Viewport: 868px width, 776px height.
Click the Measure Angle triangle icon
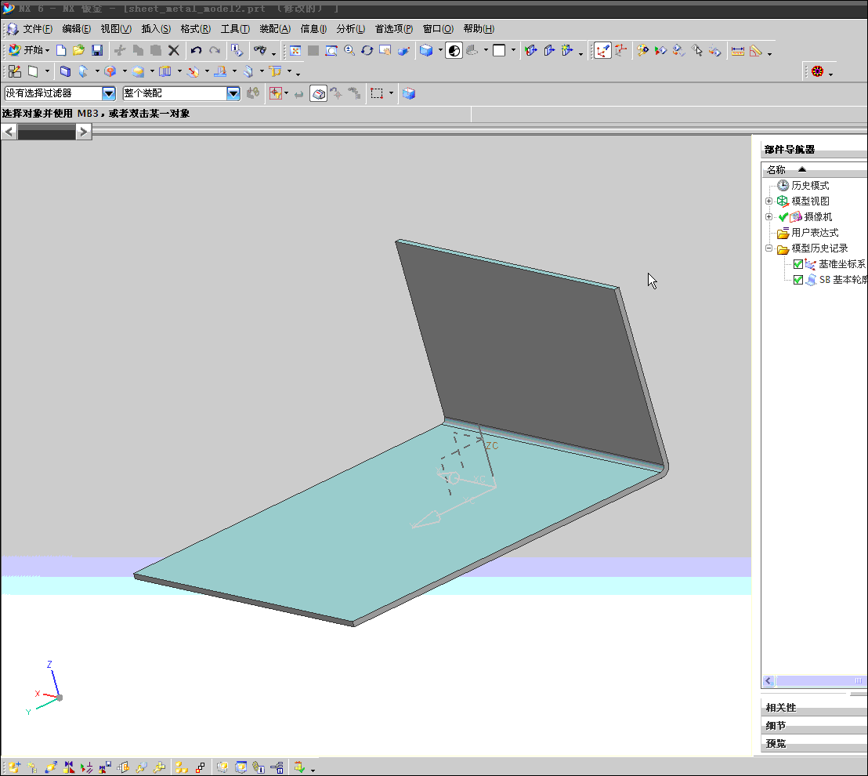click(x=756, y=51)
